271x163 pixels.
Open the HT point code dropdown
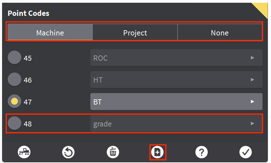coord(176,80)
